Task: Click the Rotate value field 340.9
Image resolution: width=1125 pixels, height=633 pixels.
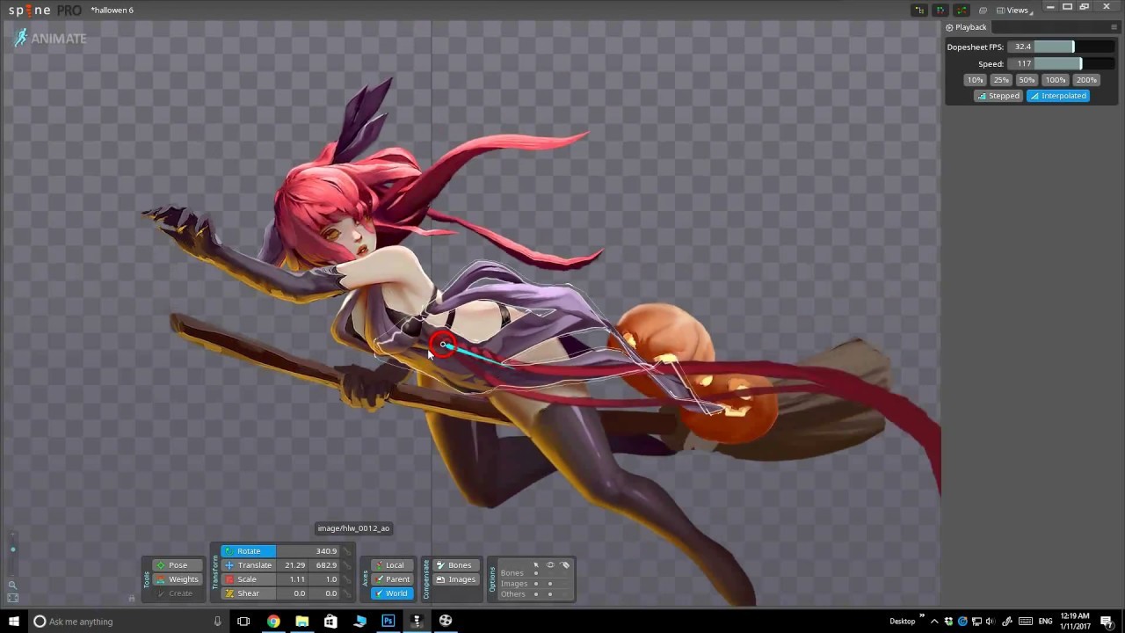Action: click(308, 551)
